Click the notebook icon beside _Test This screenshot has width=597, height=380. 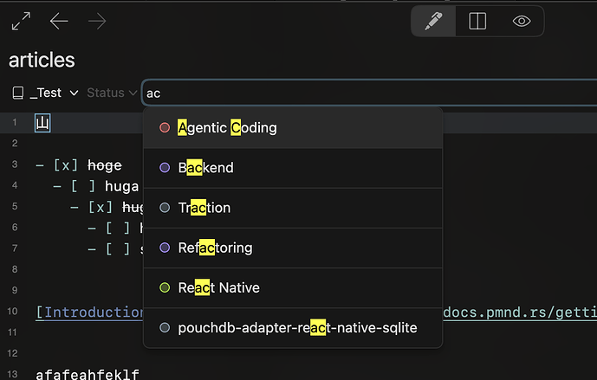tap(18, 93)
